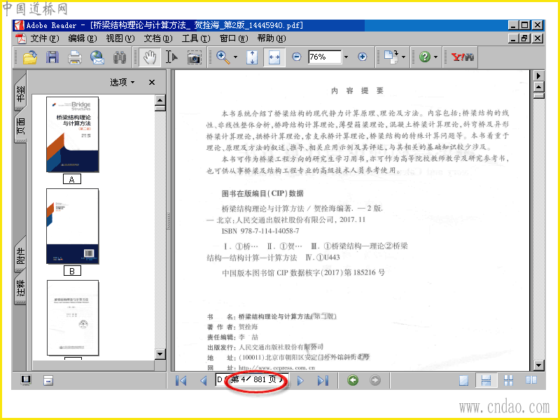Open the rotate view dropdown arrow

(404, 57)
